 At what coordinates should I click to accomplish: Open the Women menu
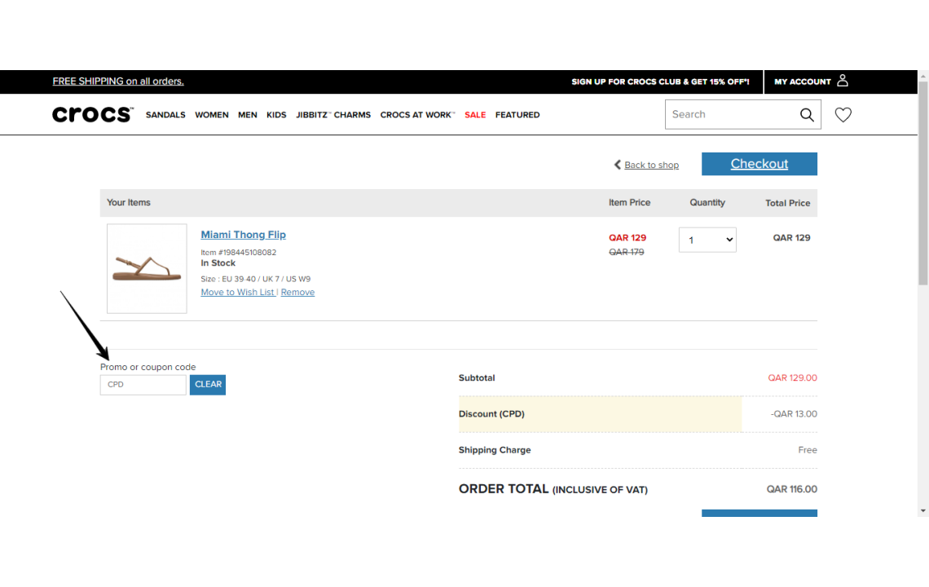pos(212,115)
